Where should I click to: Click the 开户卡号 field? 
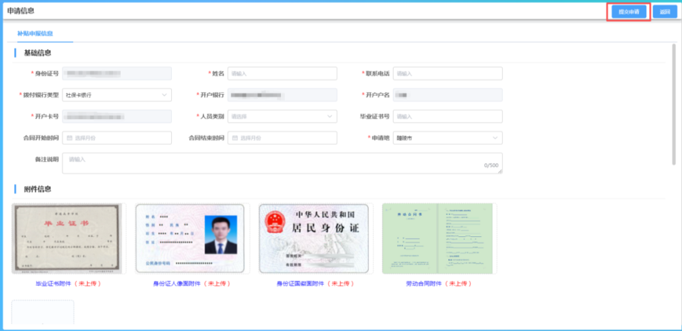pyautogui.click(x=117, y=116)
